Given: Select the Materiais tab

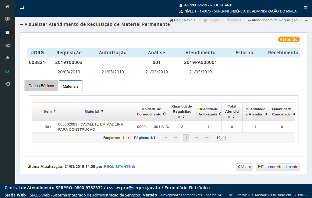Looking at the screenshot, I should coord(70,86).
